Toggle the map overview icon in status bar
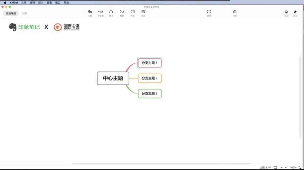 coord(275,167)
